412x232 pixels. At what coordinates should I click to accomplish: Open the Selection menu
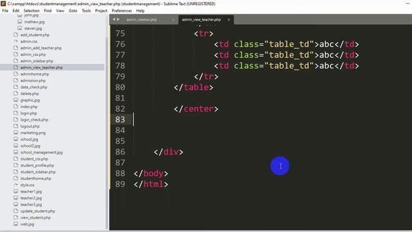tap(32, 11)
